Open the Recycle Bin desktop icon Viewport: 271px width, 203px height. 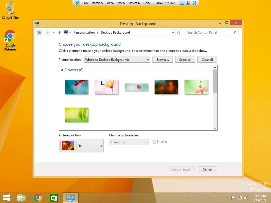10,11
